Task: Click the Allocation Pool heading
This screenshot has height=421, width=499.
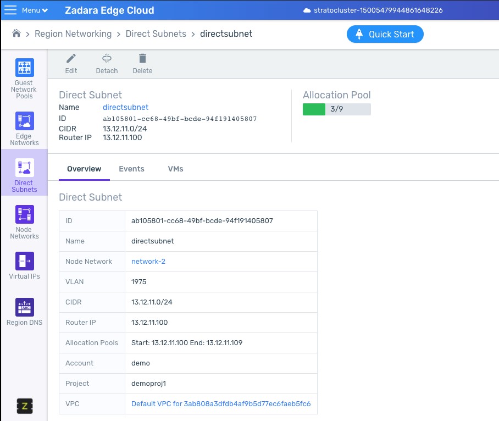Action: [x=337, y=95]
